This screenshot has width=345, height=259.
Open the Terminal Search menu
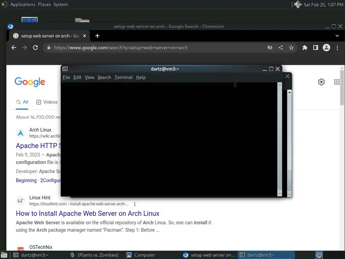[x=104, y=77]
